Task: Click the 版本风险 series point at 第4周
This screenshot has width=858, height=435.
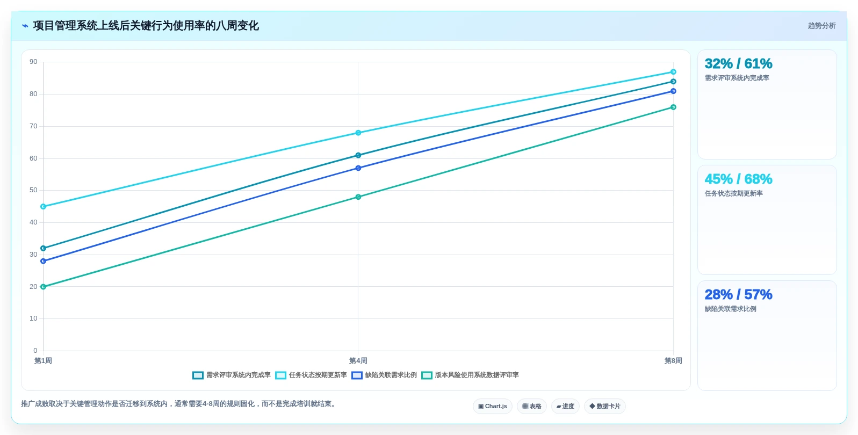Action: (358, 197)
